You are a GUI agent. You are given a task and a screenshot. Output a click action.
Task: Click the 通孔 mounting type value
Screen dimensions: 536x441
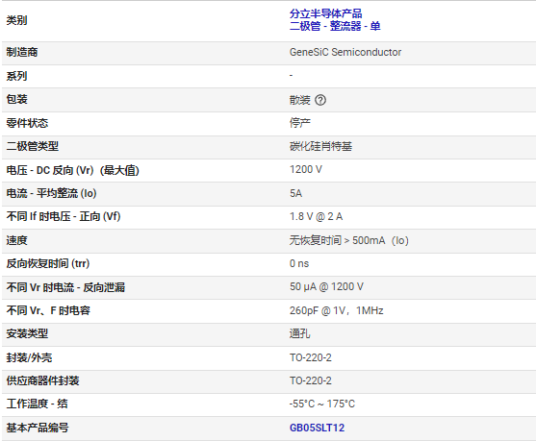(x=300, y=333)
